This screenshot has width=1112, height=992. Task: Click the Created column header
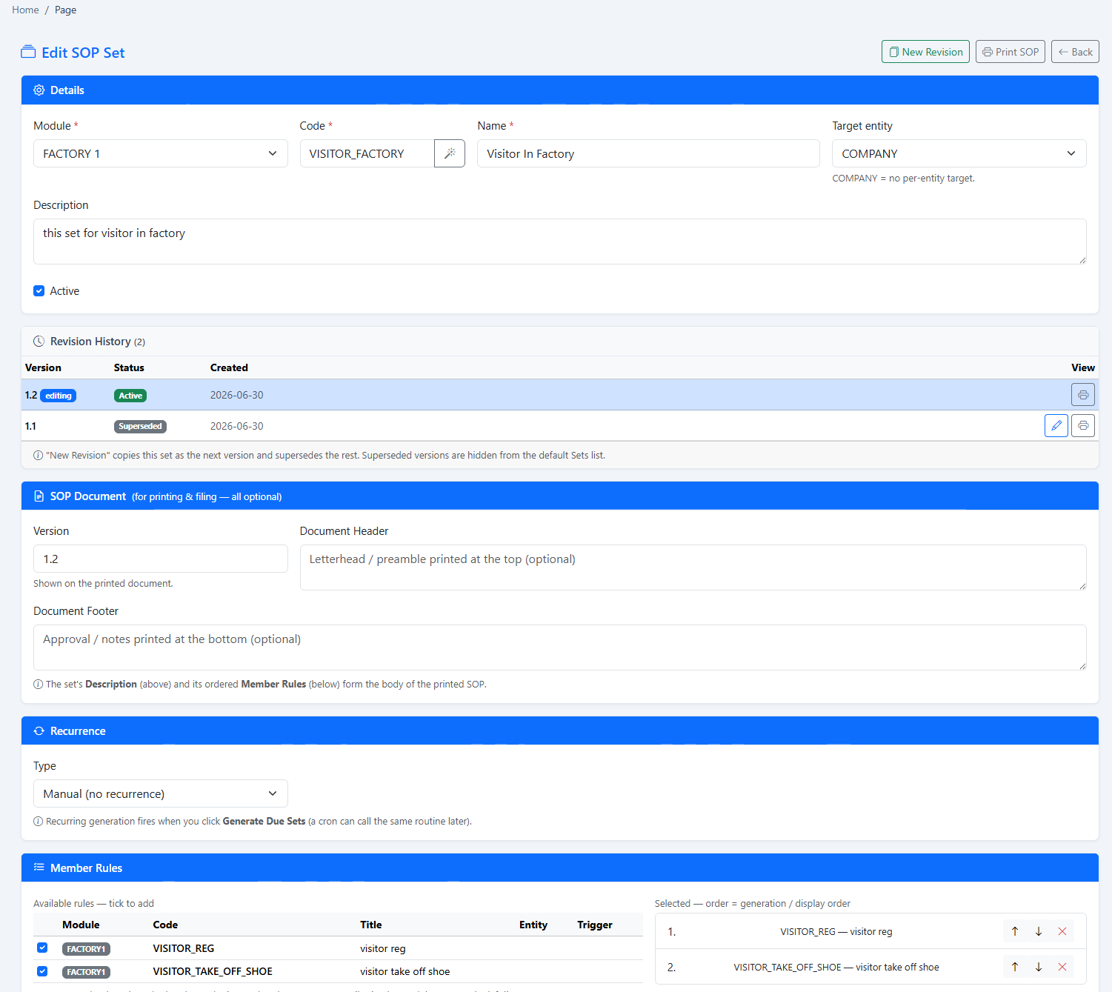[x=229, y=367]
